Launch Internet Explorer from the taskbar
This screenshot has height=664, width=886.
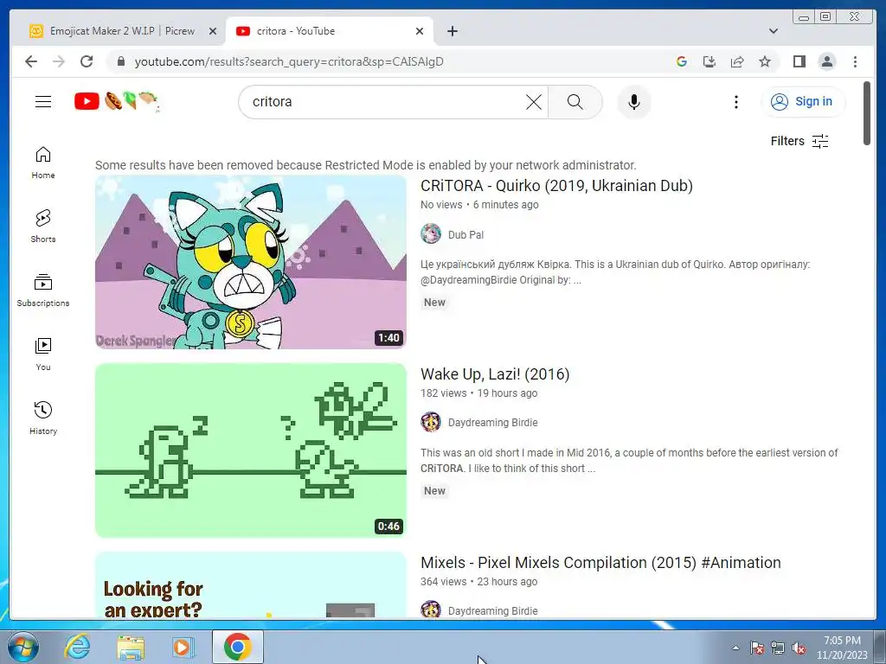[77, 647]
